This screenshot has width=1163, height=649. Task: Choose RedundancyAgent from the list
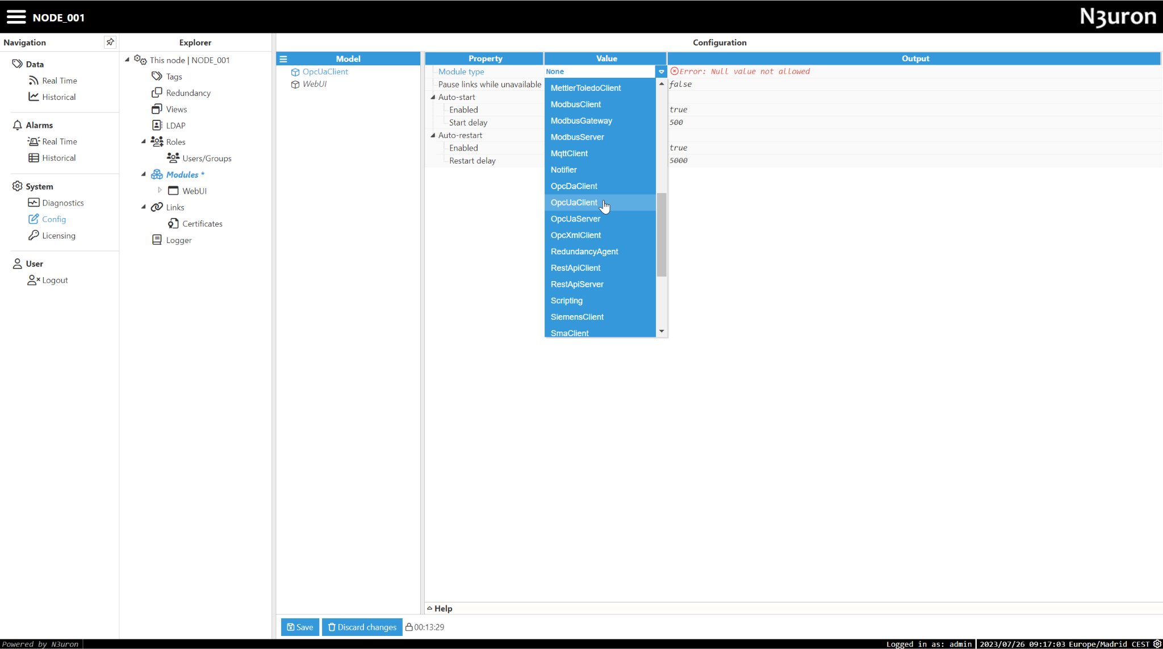point(600,252)
